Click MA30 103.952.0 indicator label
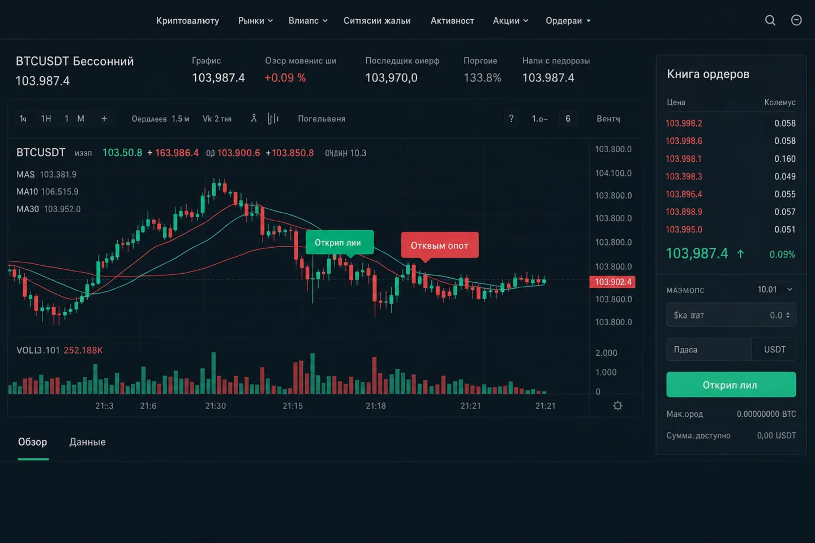 48,209
